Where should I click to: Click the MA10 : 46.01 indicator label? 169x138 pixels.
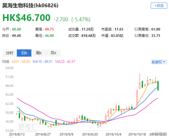43,62
